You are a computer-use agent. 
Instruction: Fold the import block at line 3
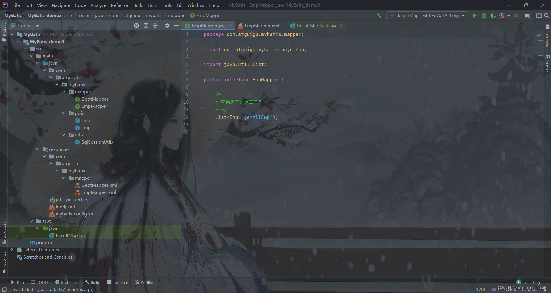pos(201,49)
